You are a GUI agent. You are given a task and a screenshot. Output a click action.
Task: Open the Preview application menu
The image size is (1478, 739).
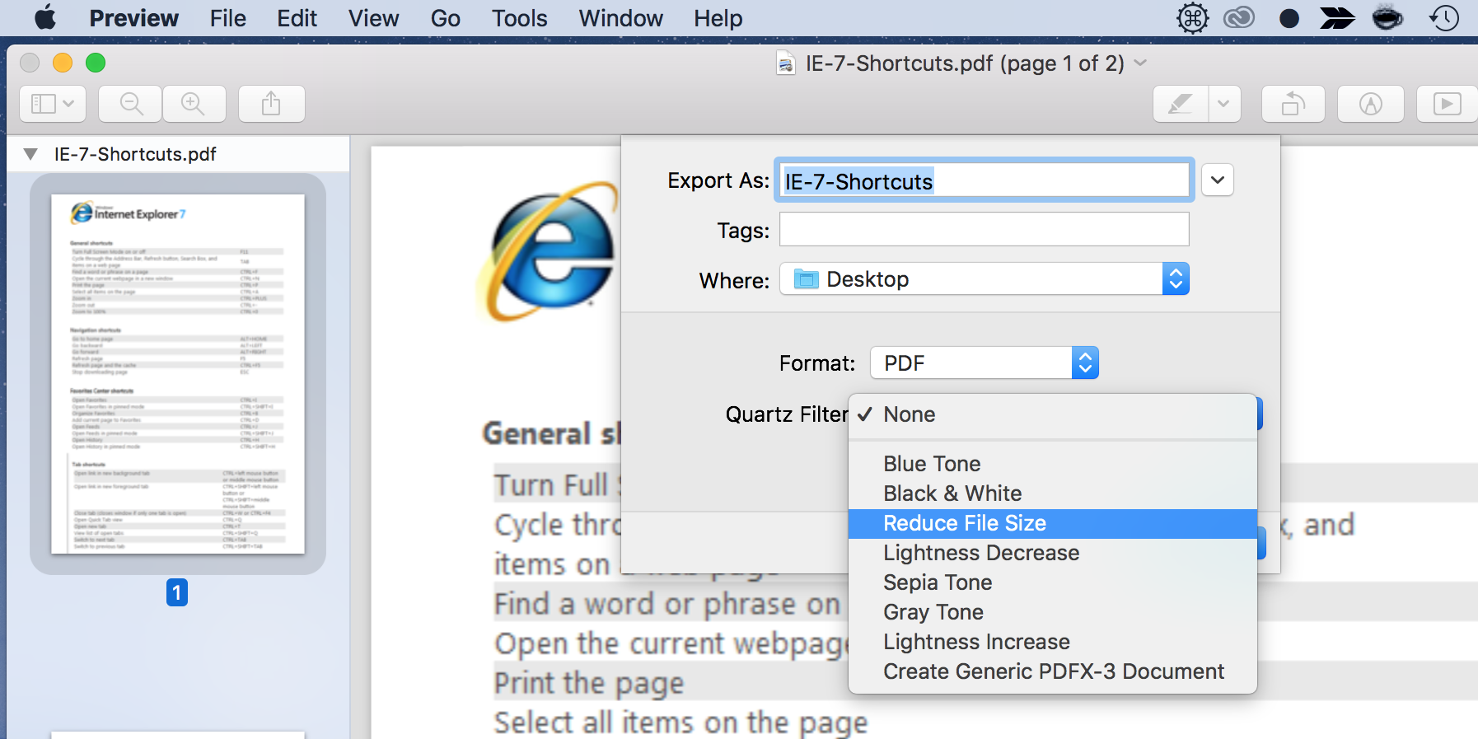(134, 18)
